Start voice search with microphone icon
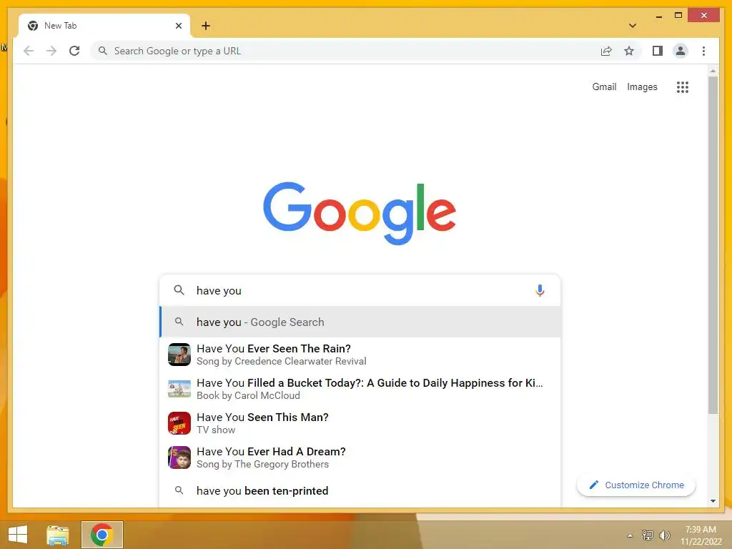732x549 pixels. (x=540, y=290)
